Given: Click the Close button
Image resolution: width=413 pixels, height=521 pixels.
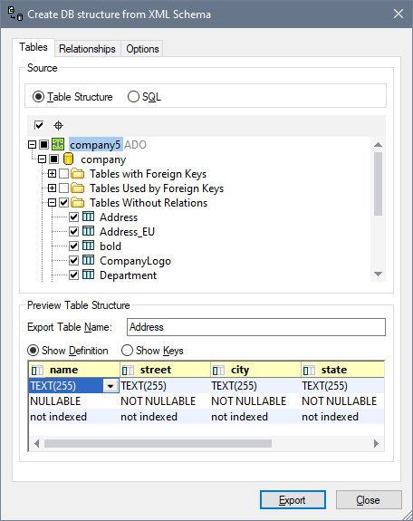Looking at the screenshot, I should click(x=369, y=500).
